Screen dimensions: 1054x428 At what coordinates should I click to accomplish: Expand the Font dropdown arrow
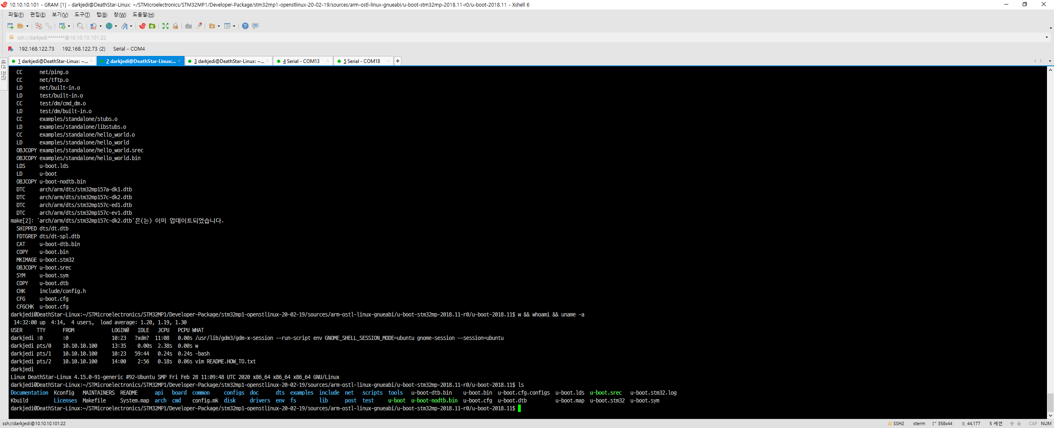coord(131,26)
